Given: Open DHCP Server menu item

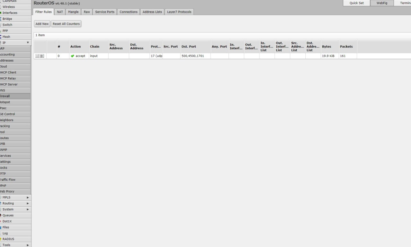Looking at the screenshot, I should 15,84.
